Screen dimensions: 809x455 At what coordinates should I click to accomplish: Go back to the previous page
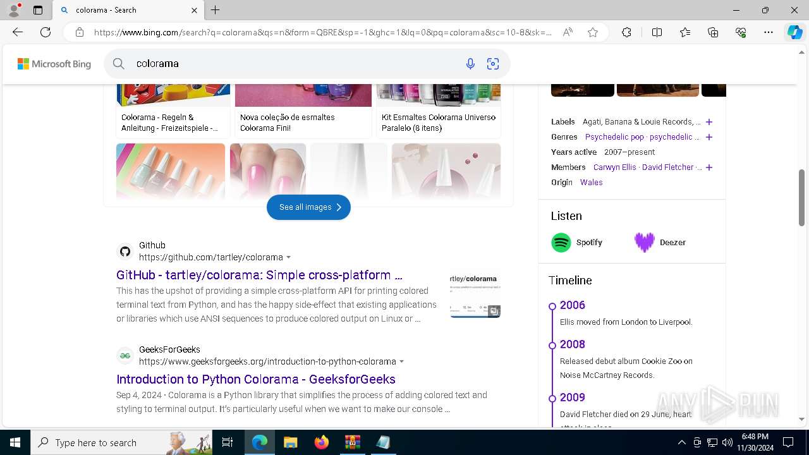point(18,32)
